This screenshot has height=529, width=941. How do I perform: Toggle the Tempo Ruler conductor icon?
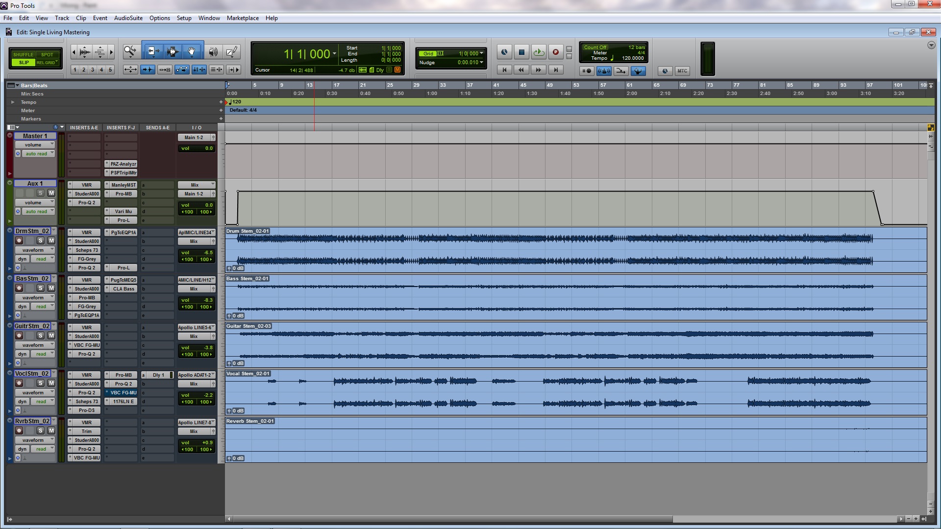coord(638,71)
